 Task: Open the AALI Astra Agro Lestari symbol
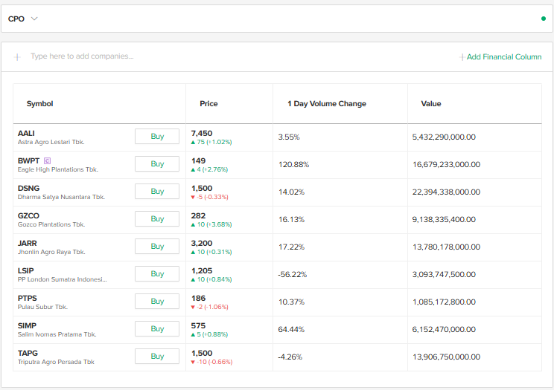click(26, 133)
